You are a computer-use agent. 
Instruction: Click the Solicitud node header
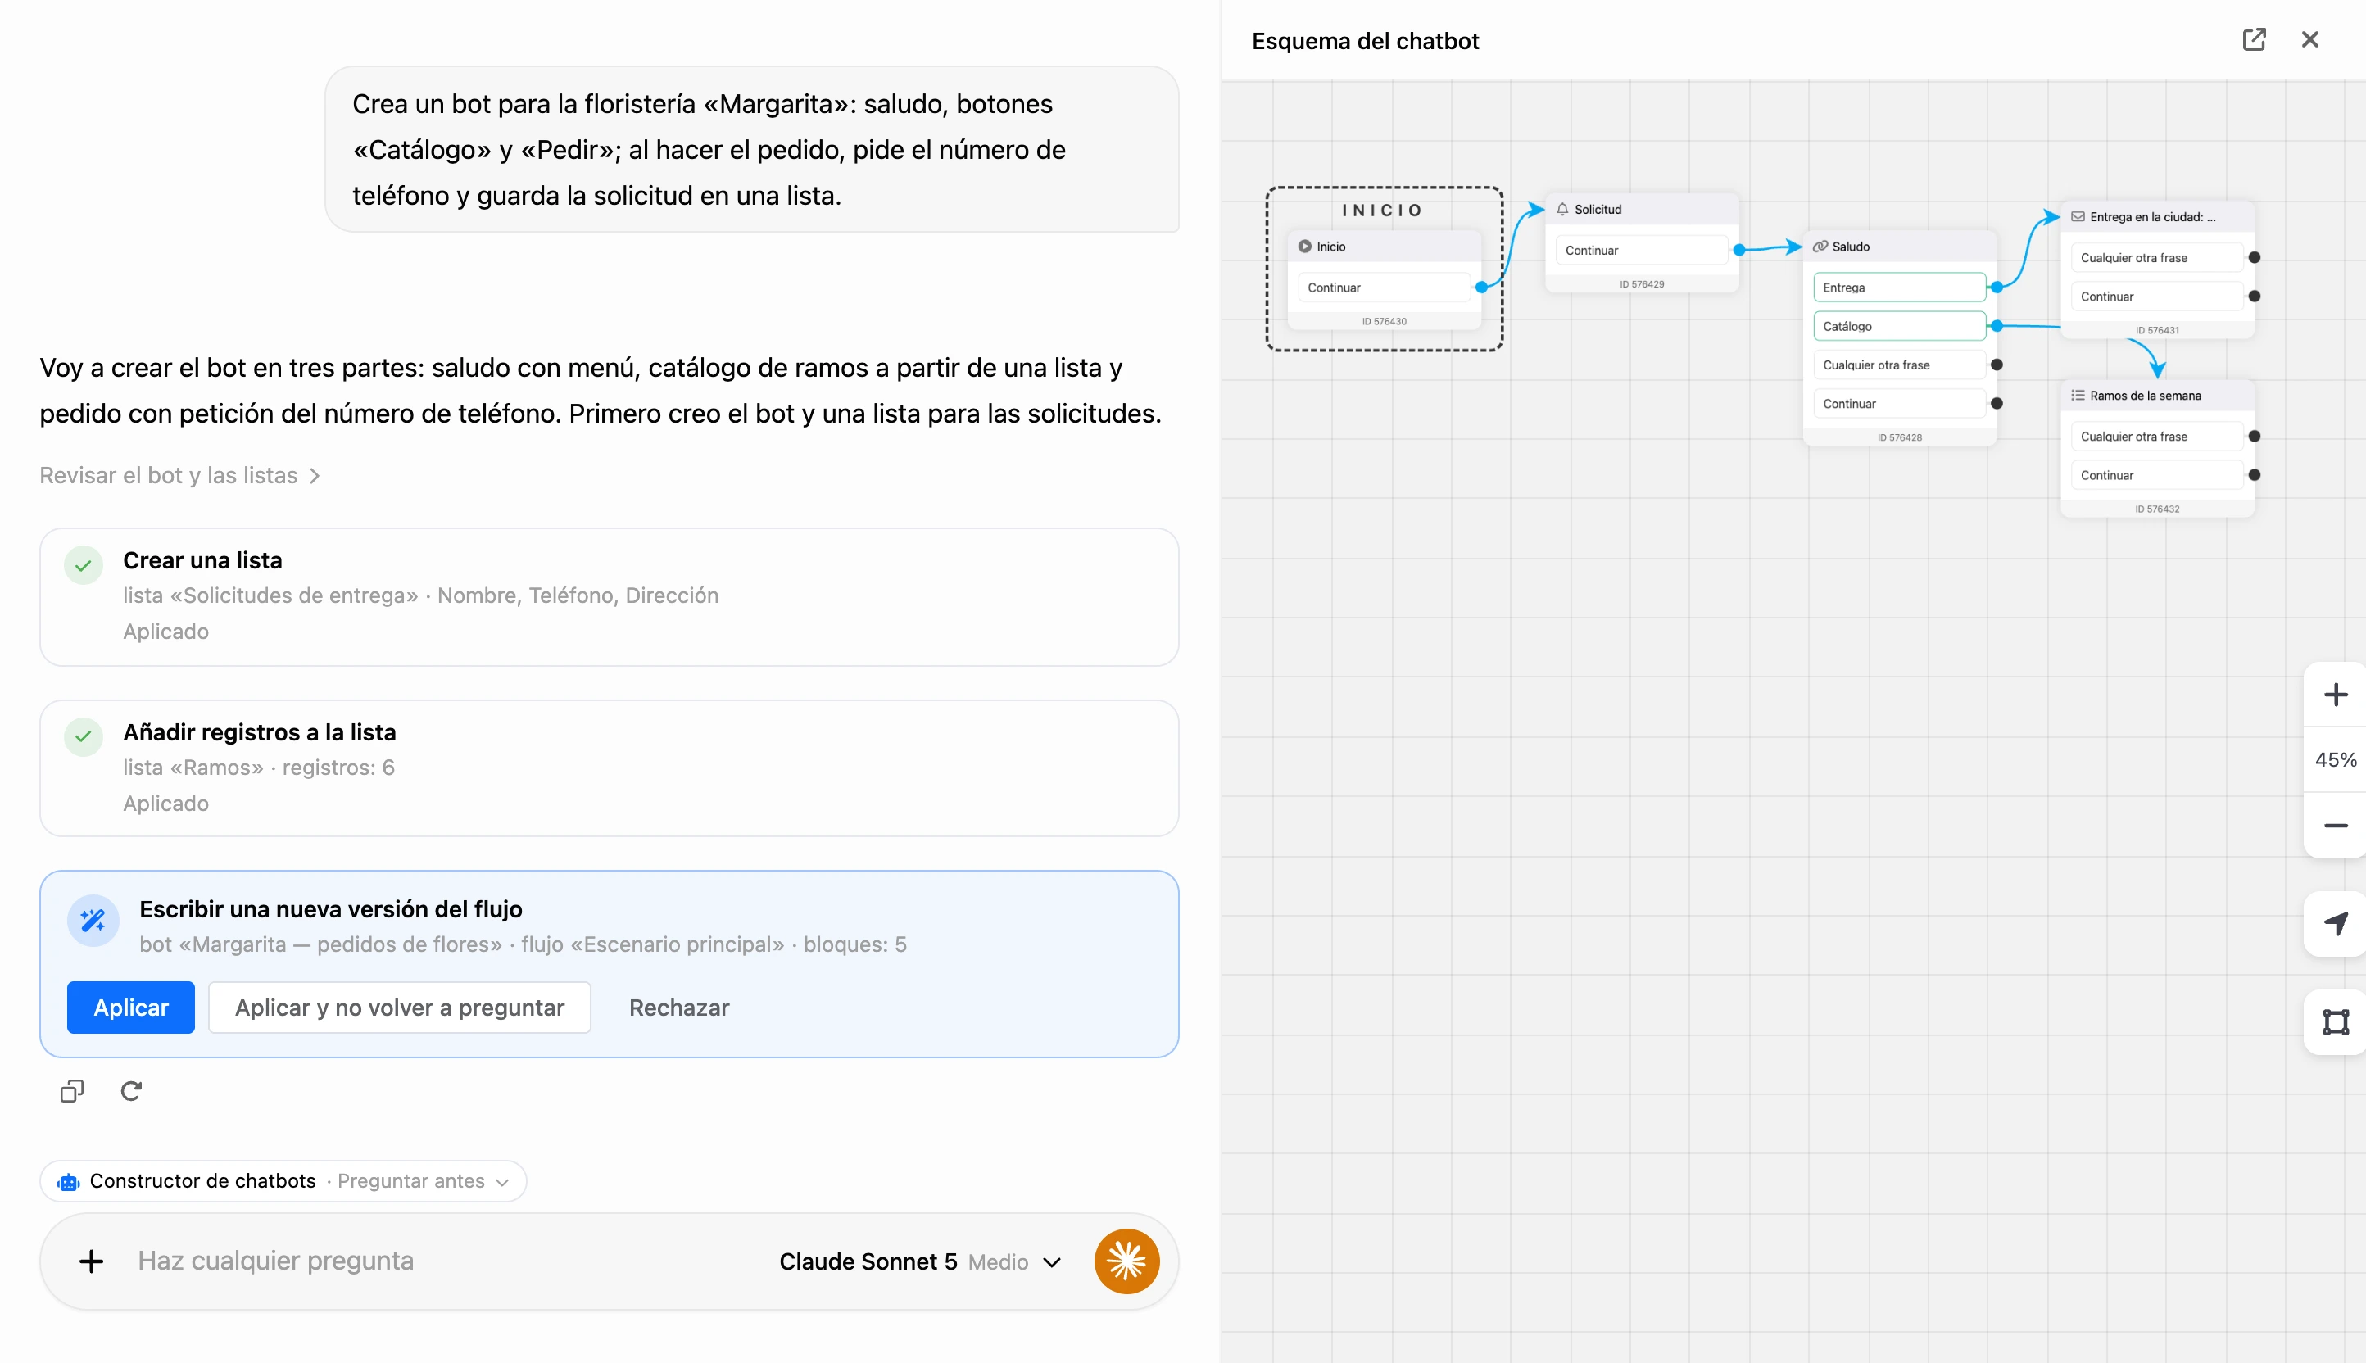(1641, 210)
